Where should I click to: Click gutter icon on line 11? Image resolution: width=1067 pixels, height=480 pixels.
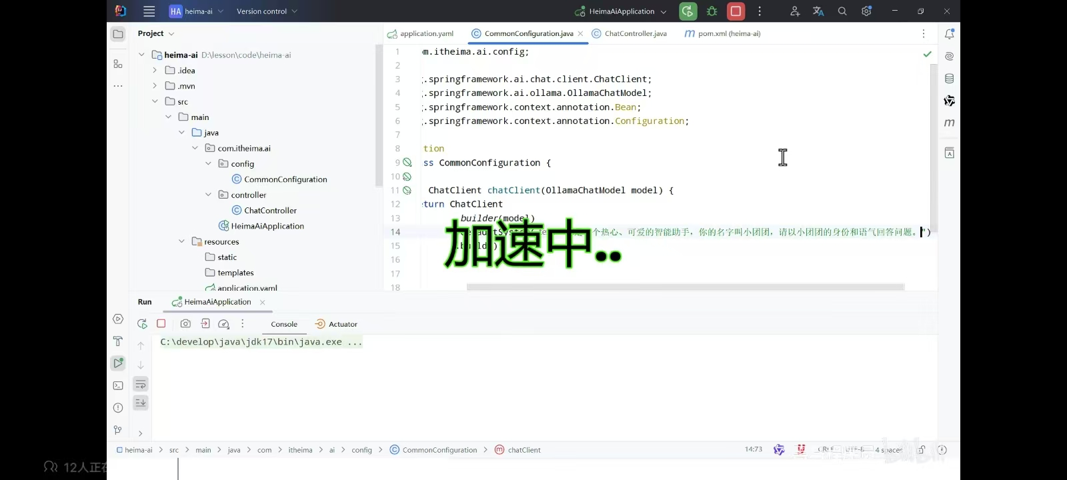point(407,191)
